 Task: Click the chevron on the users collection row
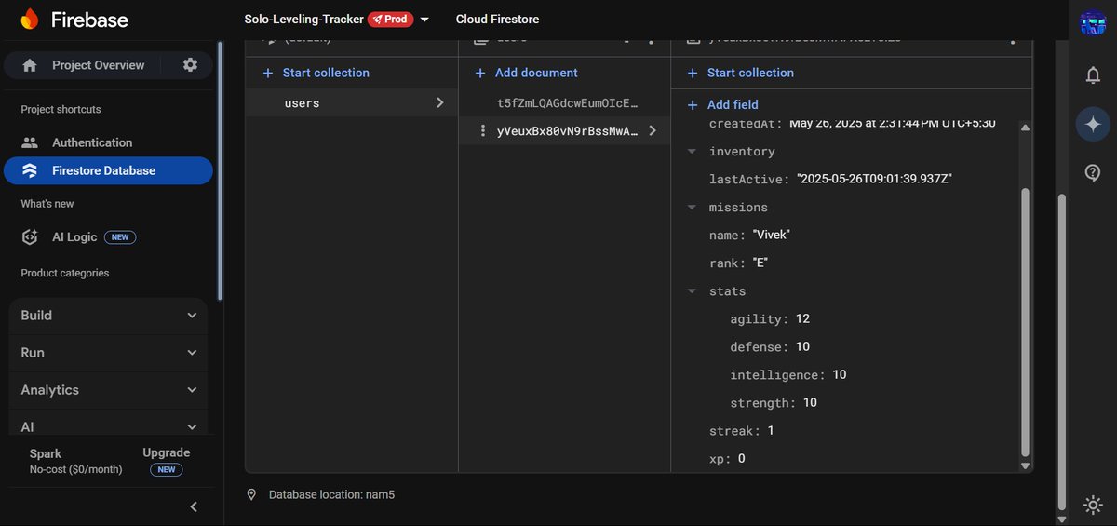(x=440, y=103)
